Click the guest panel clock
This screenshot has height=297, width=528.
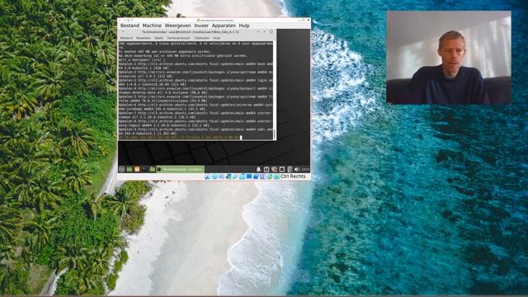click(x=305, y=169)
